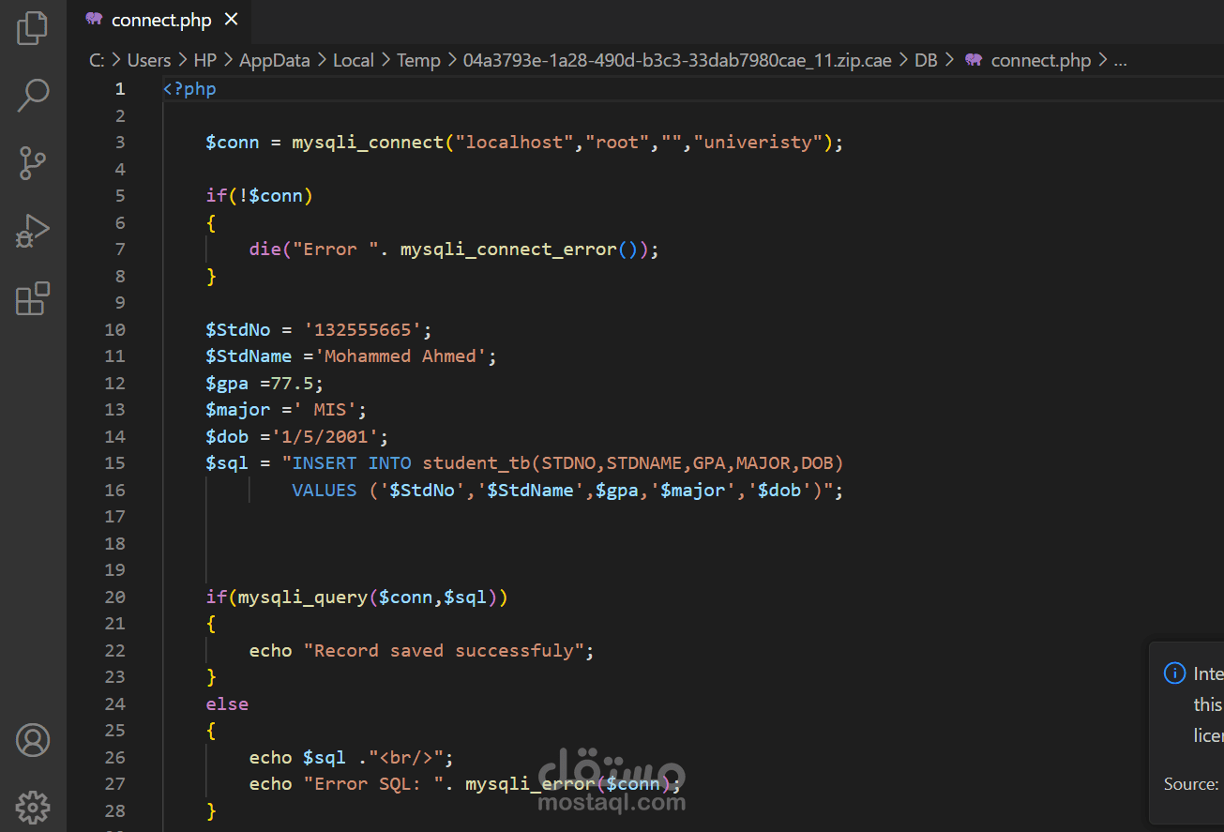Click the "univeristy" database name string
Screen dimensions: 1224x832
point(758,143)
